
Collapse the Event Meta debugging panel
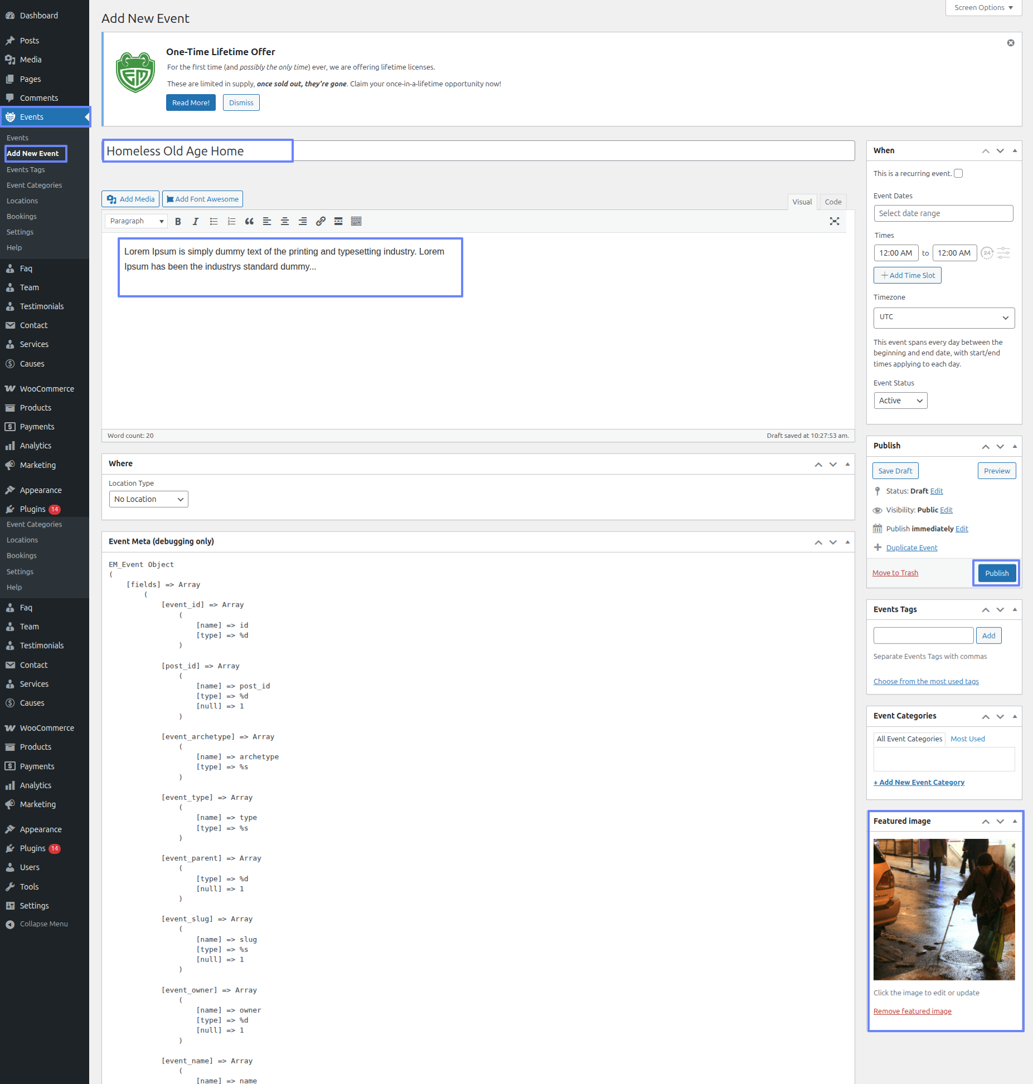847,541
